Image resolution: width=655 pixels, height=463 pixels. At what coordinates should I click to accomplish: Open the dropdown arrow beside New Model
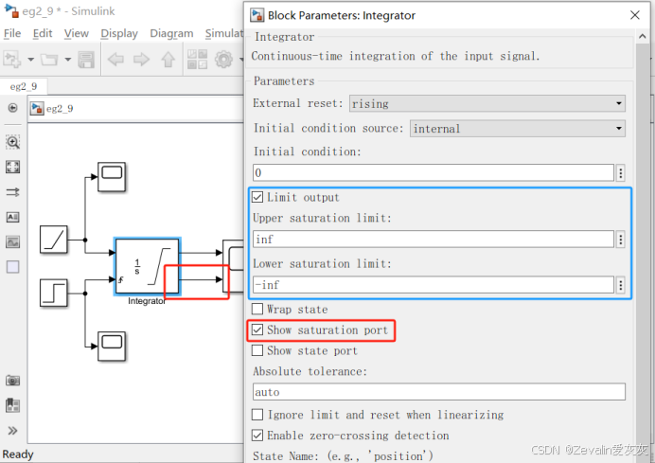(x=30, y=60)
